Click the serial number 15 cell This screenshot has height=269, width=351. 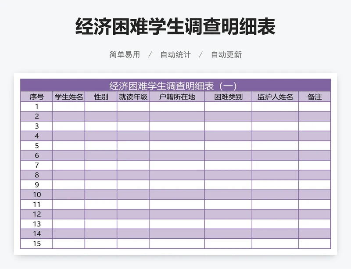click(36, 244)
